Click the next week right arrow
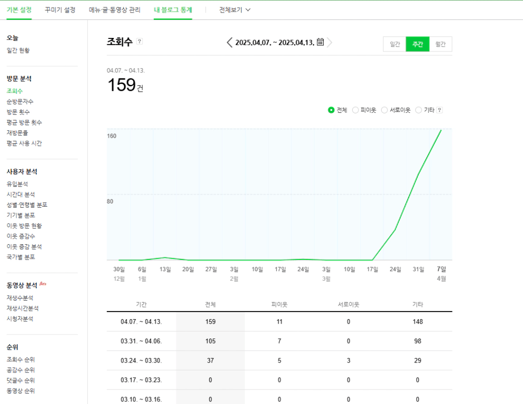 [330, 42]
